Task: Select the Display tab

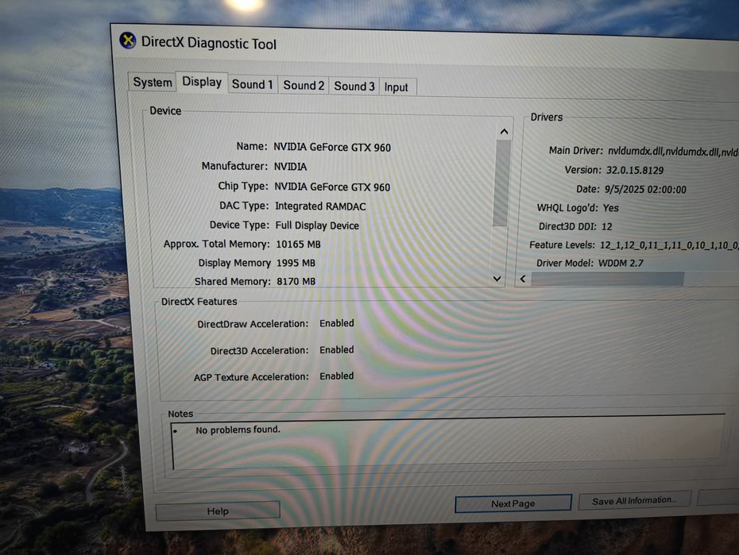Action: click(202, 82)
